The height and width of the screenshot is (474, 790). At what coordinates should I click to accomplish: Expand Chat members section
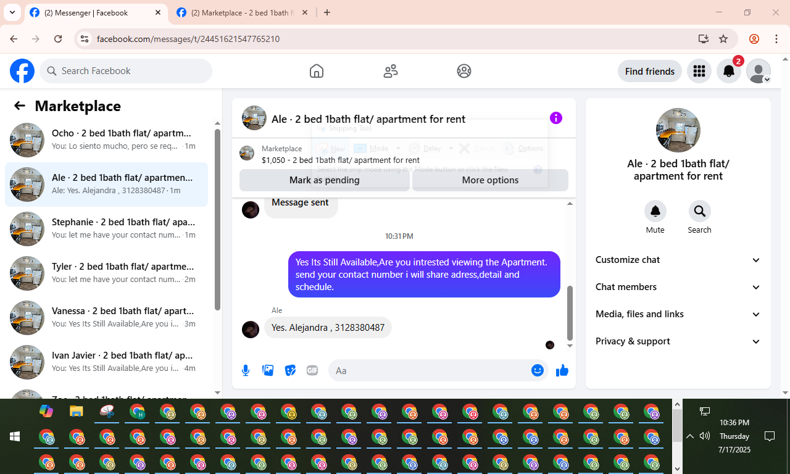[678, 287]
